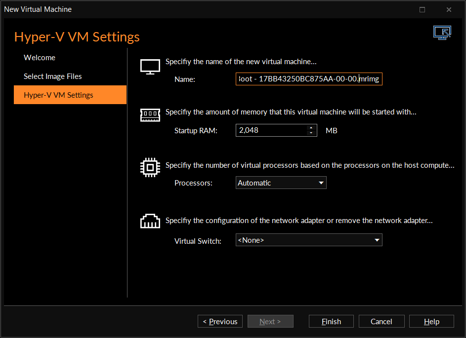
Task: Click the monitor icon beside the name section
Action: pos(150,67)
